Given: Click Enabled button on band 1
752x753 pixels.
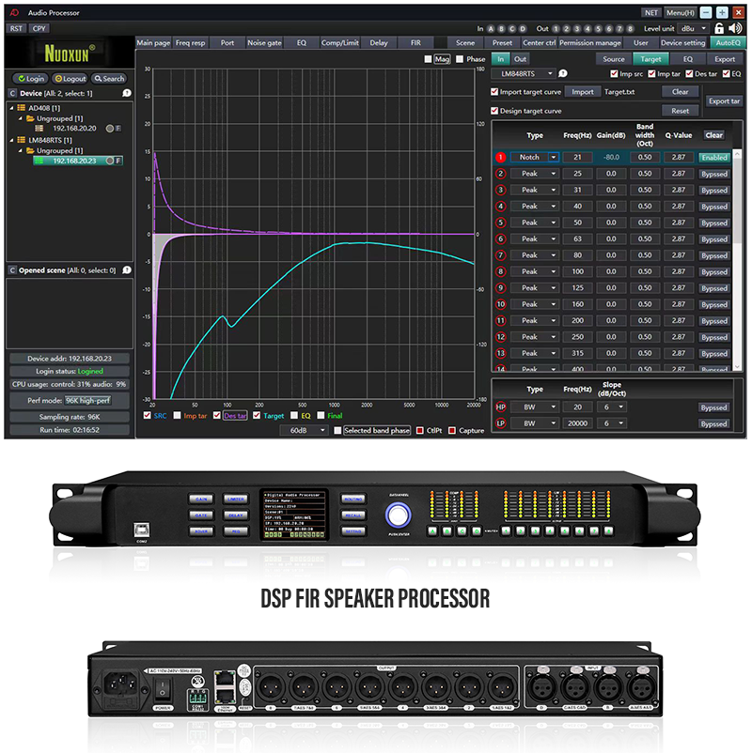Looking at the screenshot, I should point(714,157).
